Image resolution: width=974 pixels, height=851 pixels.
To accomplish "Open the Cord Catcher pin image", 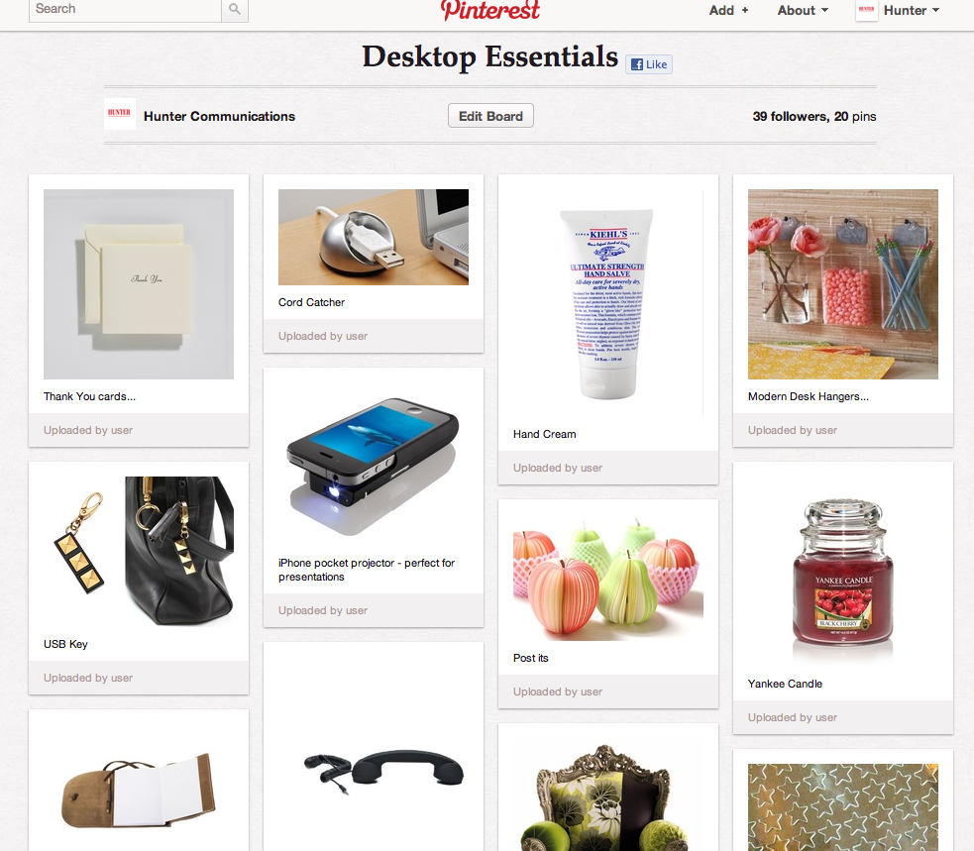I will 374,238.
